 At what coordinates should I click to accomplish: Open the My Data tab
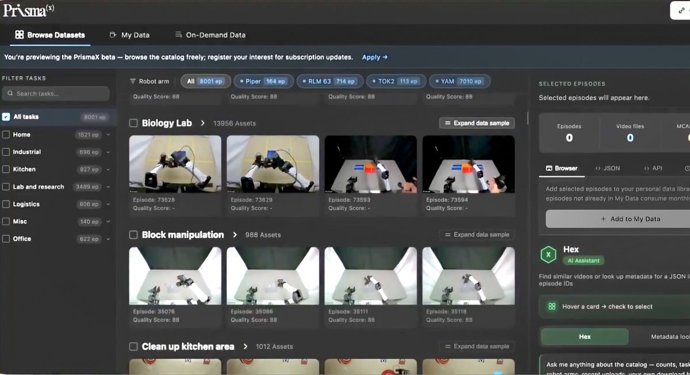click(x=129, y=35)
